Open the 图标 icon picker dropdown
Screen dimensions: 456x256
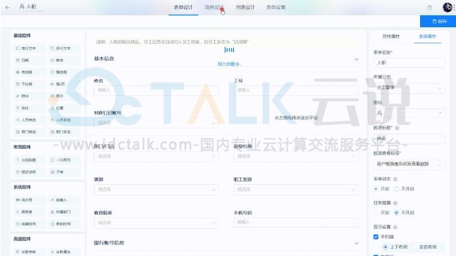click(x=409, y=113)
